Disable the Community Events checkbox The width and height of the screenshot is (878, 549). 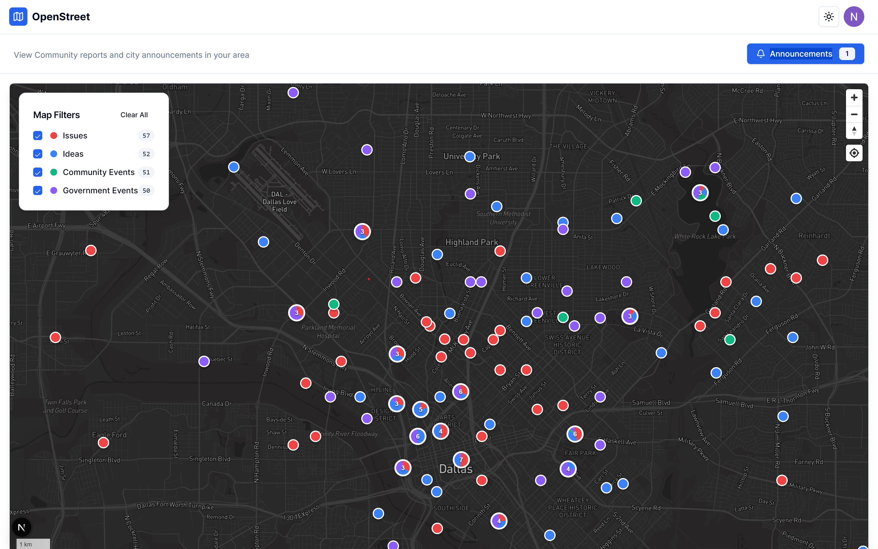38,172
